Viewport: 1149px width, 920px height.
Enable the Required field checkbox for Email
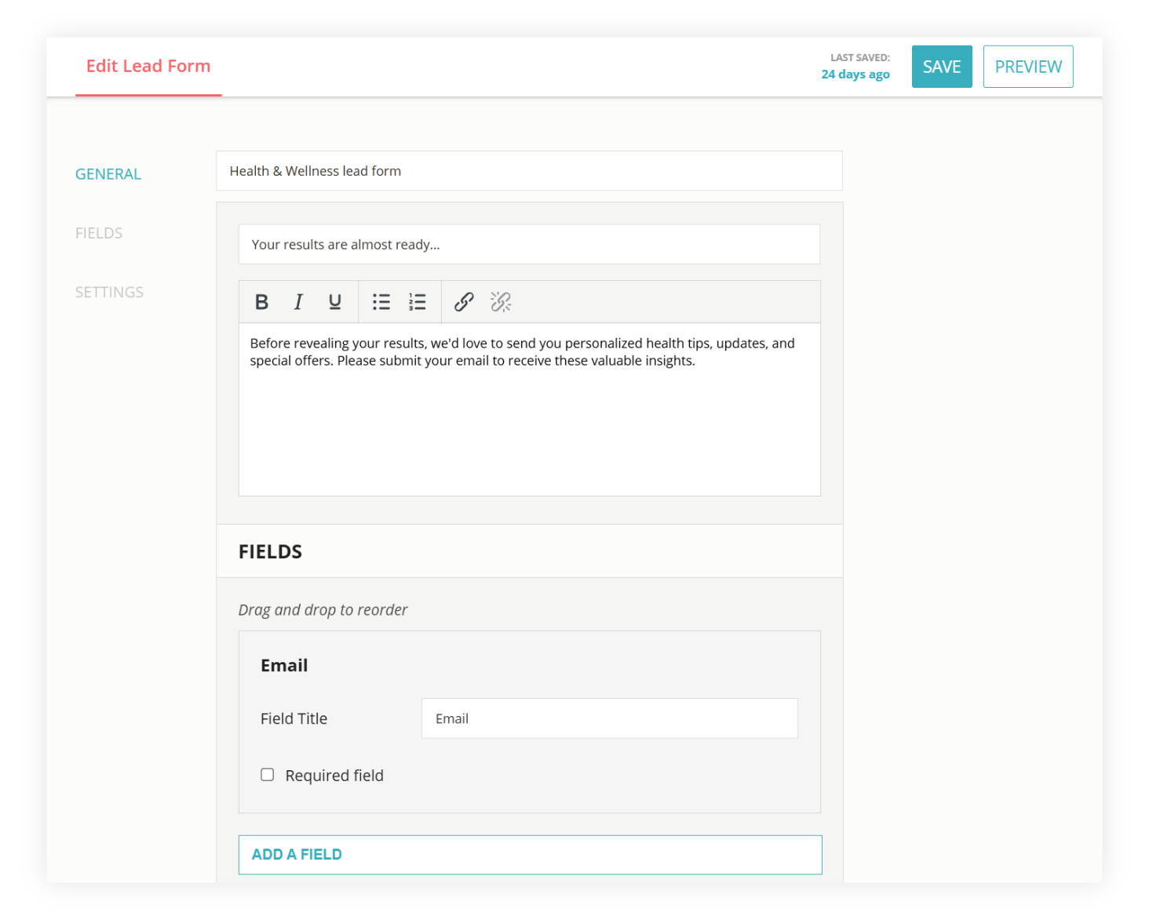tap(267, 774)
